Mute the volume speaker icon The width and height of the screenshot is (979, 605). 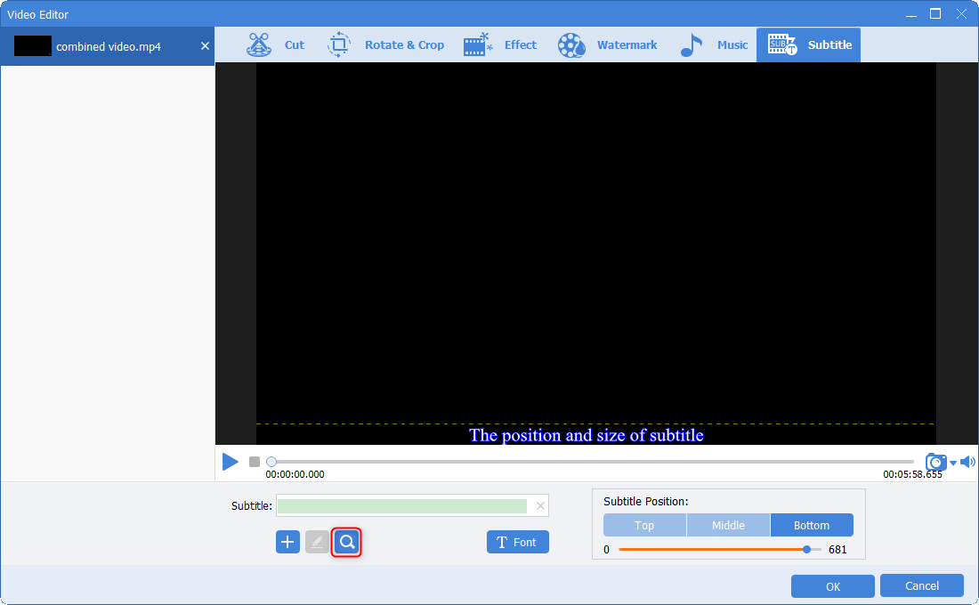point(967,462)
